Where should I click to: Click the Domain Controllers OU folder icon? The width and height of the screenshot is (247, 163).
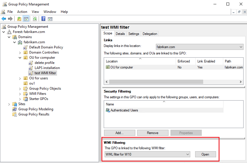pos(26,52)
